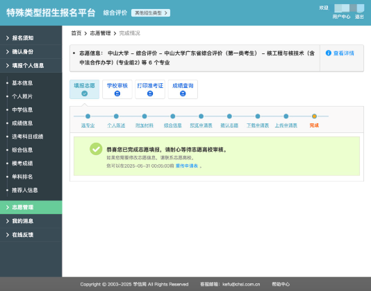
Task: Select 基本信息 in the sidebar
Action: 22,83
